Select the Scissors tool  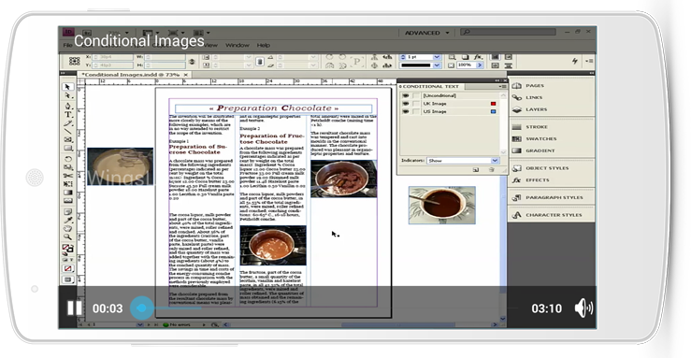coord(67,176)
